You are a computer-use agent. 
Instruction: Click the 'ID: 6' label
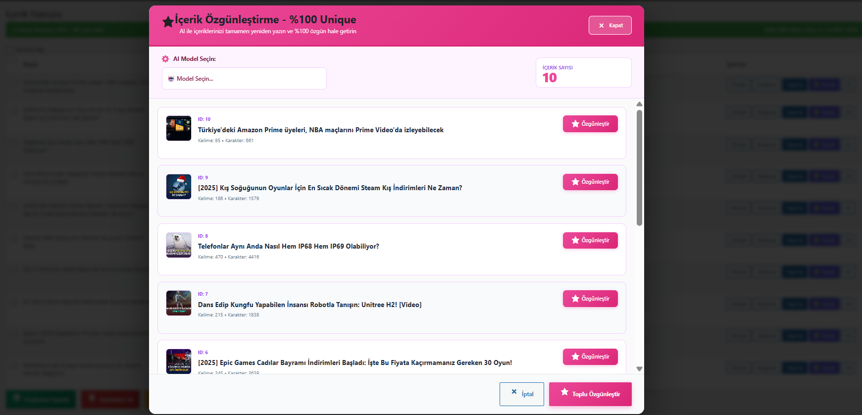pos(203,352)
